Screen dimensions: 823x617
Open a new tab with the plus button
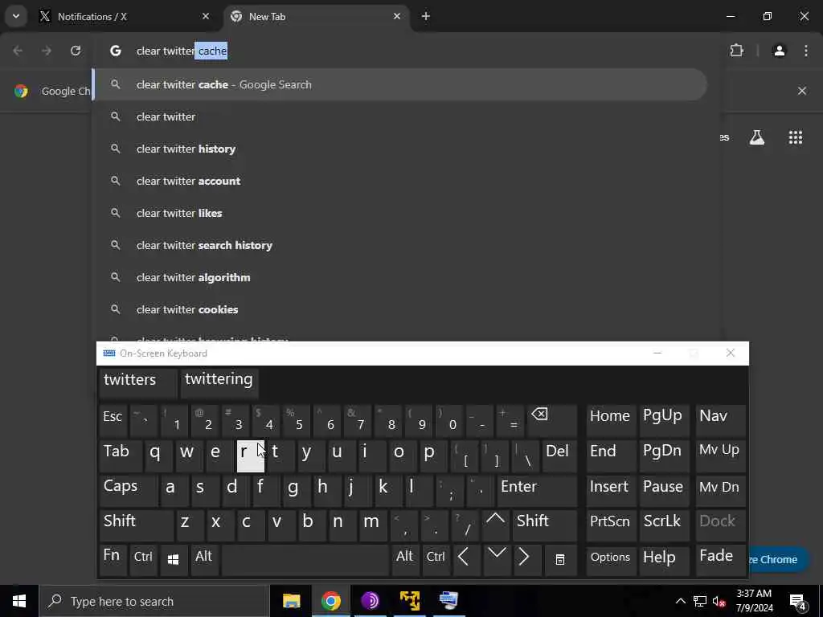point(426,16)
